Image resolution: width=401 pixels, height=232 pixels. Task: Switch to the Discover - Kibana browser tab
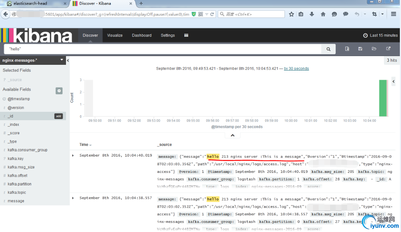pyautogui.click(x=102, y=3)
